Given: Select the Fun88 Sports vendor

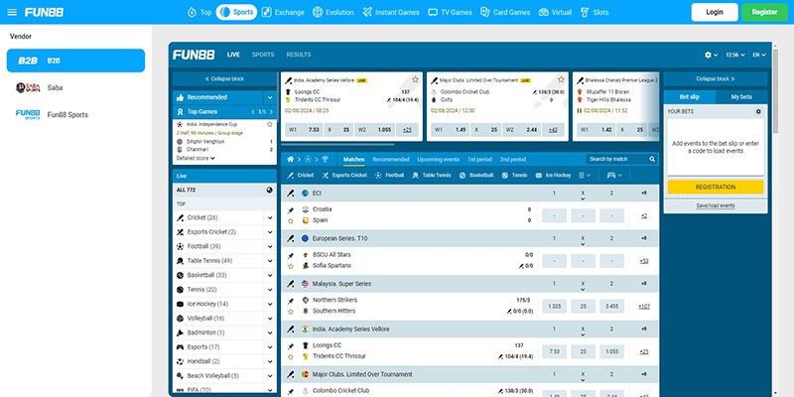Looking at the screenshot, I should (x=76, y=114).
